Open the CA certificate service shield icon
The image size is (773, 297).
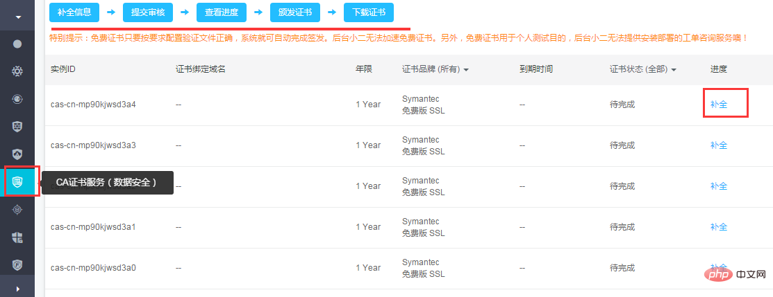pos(17,182)
